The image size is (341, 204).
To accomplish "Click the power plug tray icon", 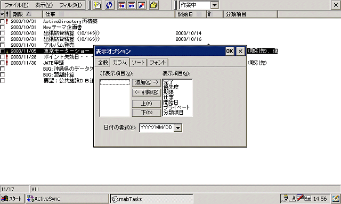I will (x=285, y=198).
